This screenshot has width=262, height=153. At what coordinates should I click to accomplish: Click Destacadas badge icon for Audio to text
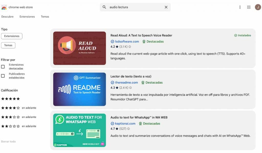140,123
